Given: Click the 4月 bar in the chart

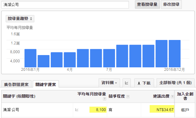Looking at the screenshot, I should point(70,60).
